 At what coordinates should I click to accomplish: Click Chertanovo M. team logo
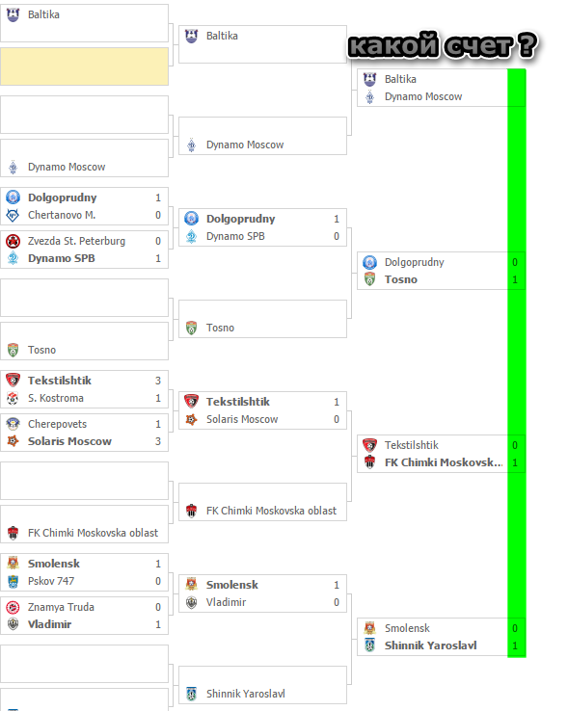coord(14,215)
